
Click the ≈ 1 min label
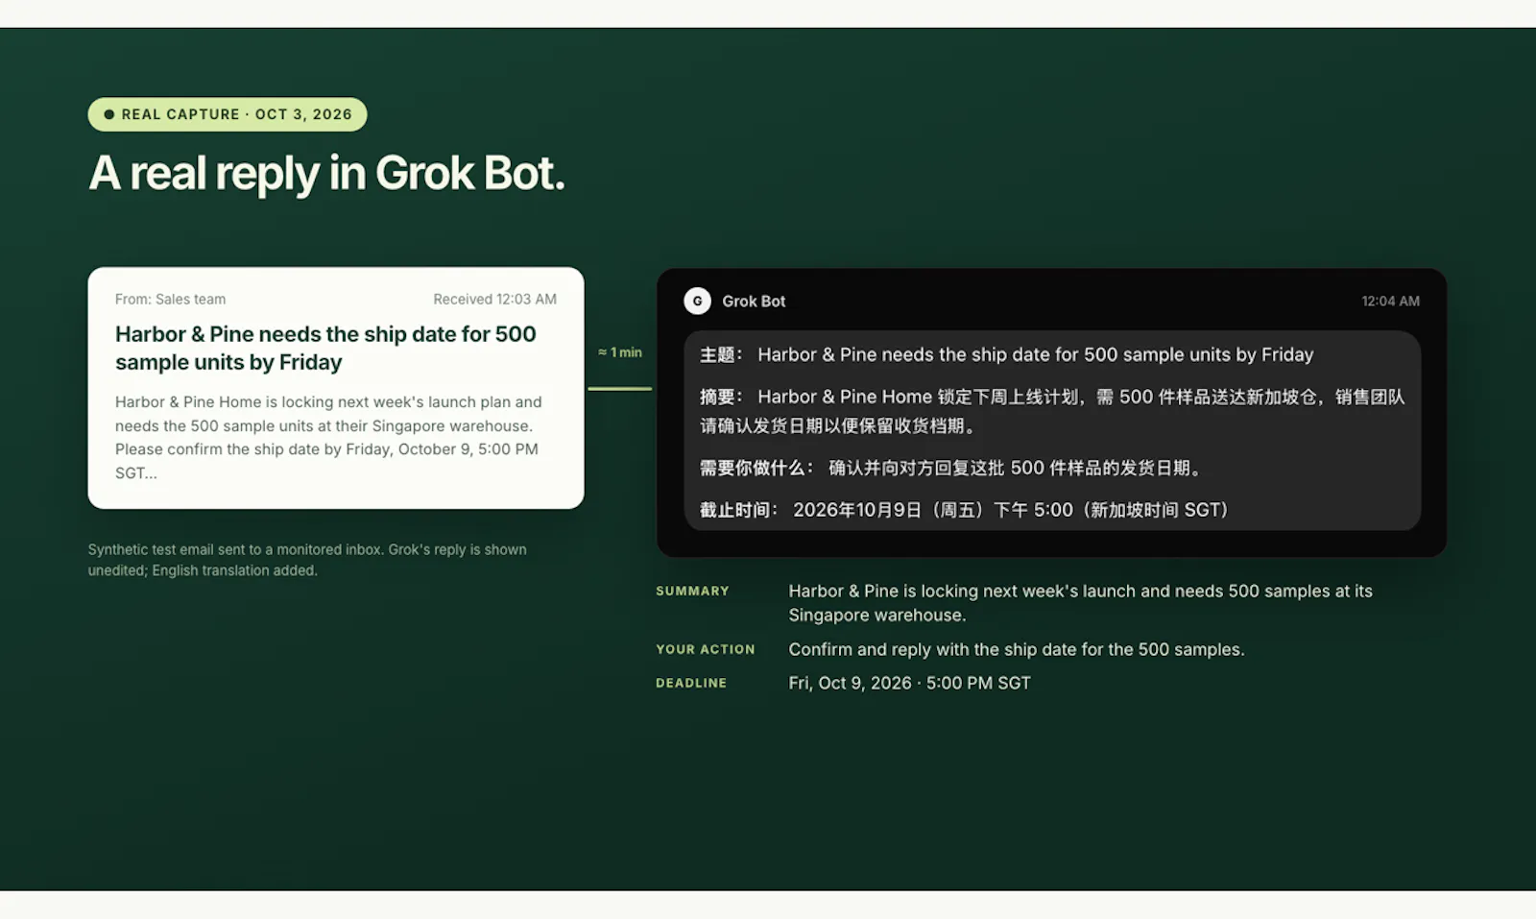tap(620, 352)
